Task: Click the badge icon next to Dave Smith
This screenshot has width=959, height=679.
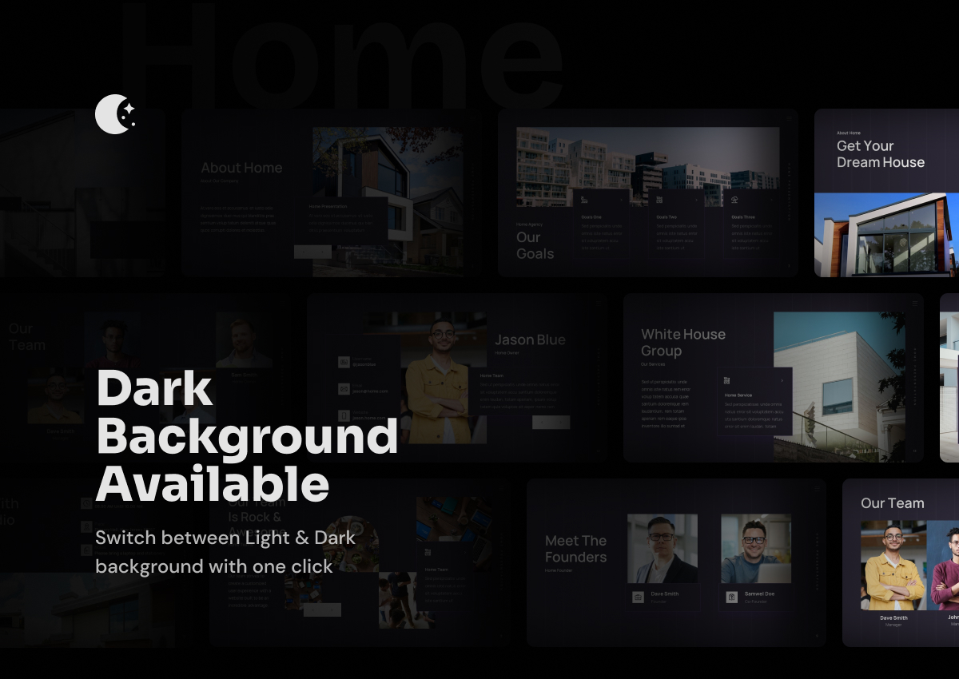Action: click(x=637, y=597)
